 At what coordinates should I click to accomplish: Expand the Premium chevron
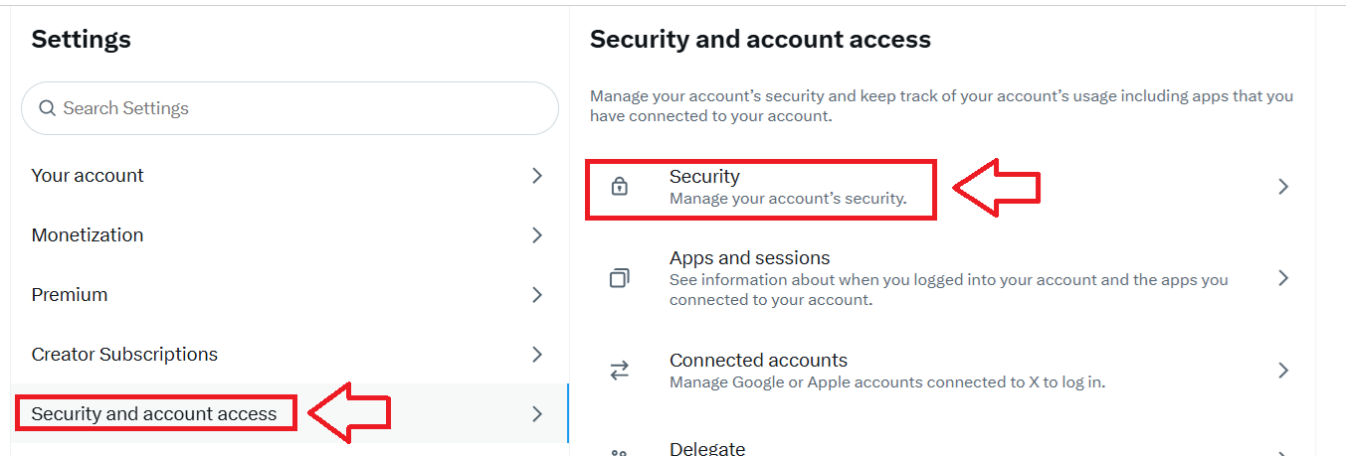537,295
